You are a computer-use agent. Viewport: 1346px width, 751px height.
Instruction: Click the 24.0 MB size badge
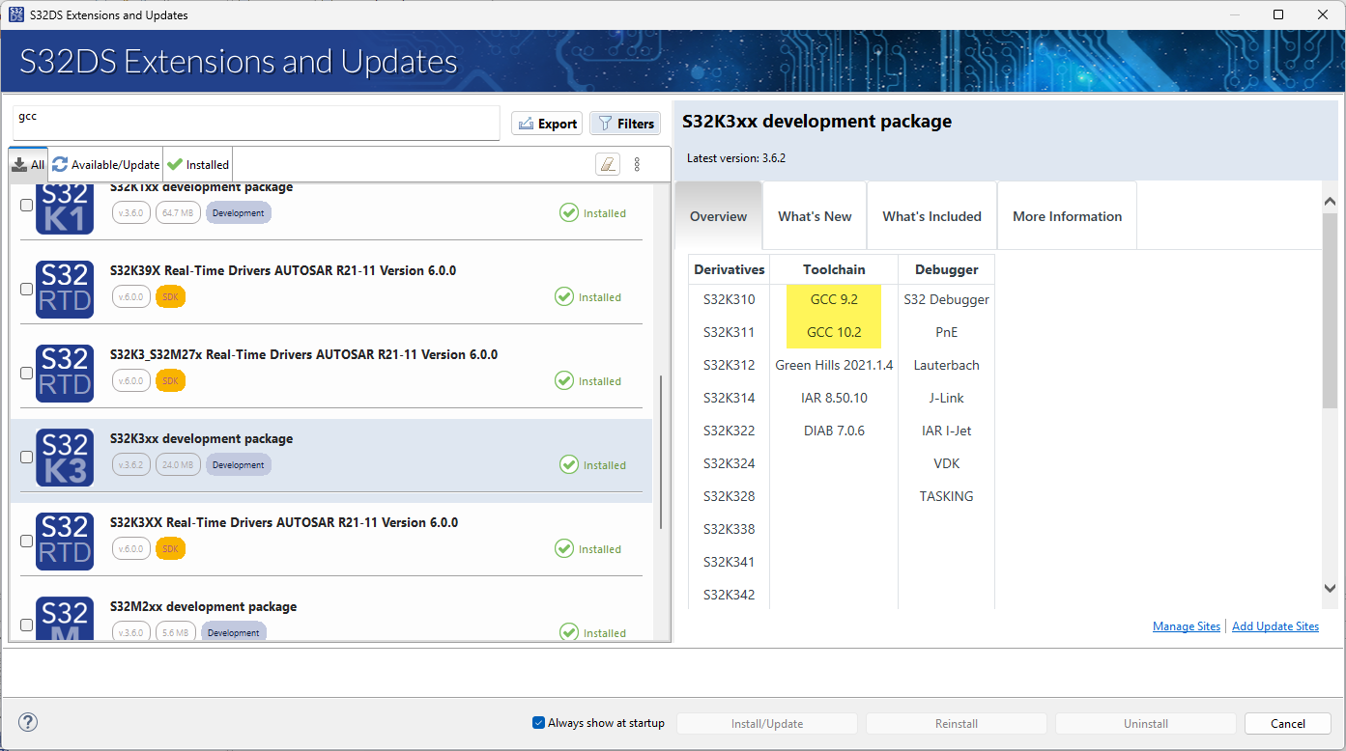178,464
